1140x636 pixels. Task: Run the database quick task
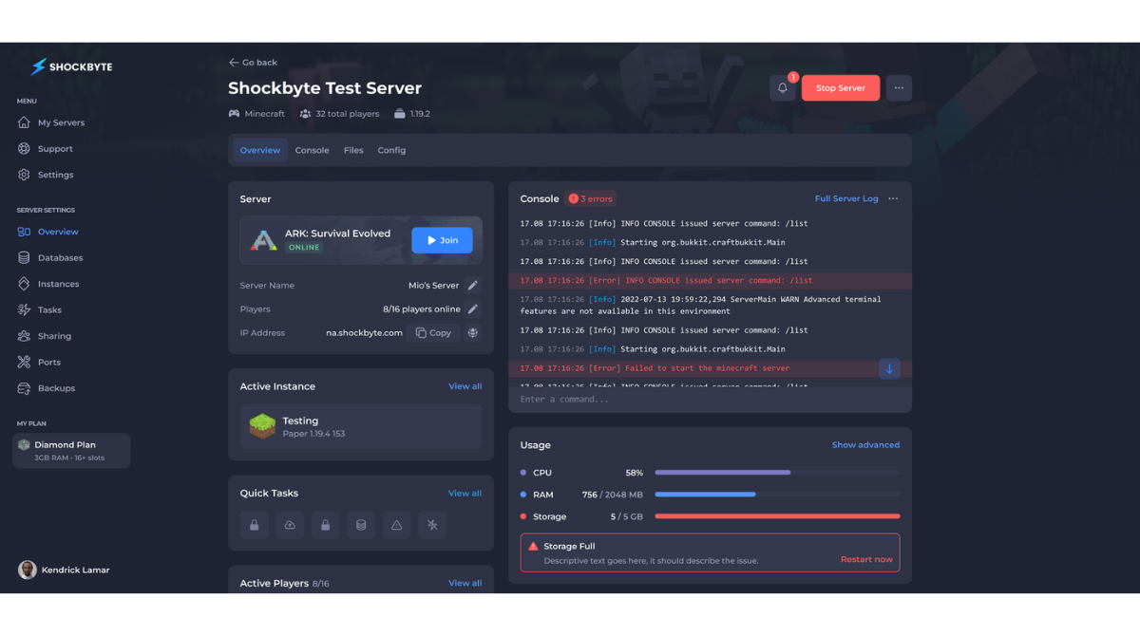(361, 525)
